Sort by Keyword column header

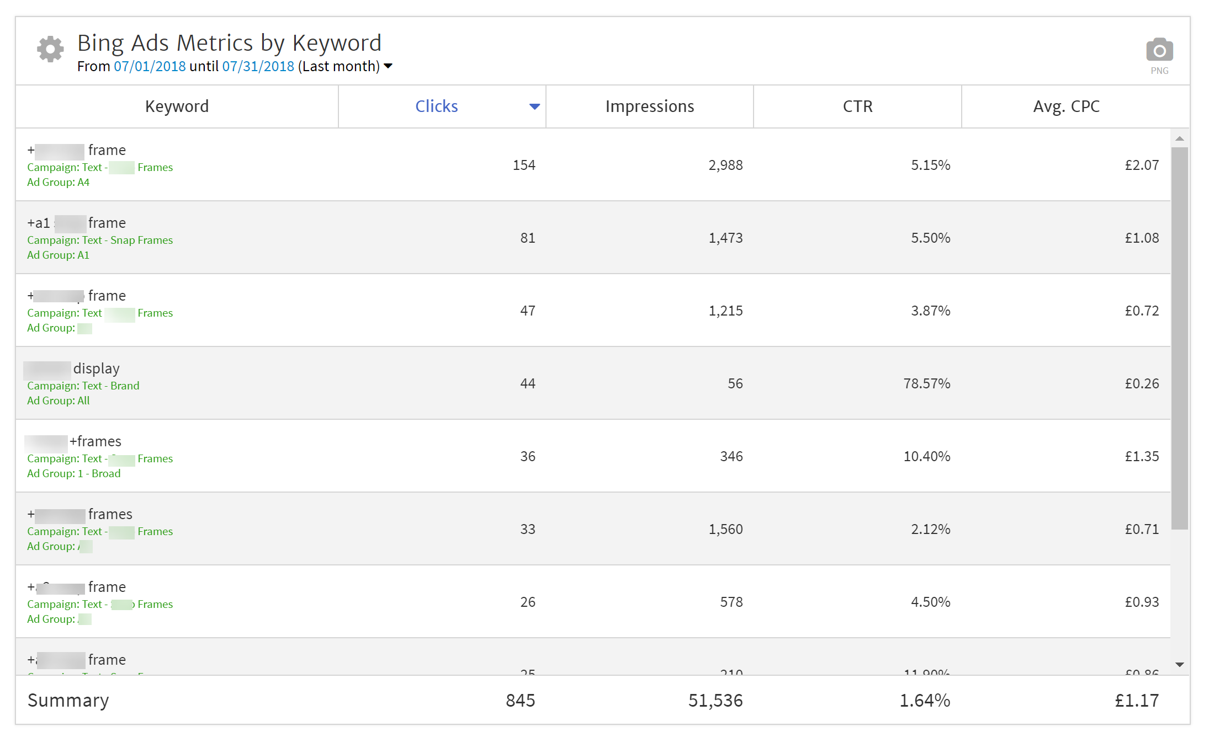click(177, 106)
